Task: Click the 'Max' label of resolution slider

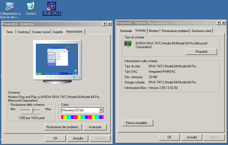Action: tap(48, 109)
